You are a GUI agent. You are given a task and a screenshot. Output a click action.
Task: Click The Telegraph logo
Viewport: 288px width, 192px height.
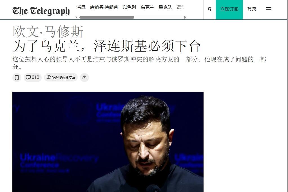click(41, 11)
